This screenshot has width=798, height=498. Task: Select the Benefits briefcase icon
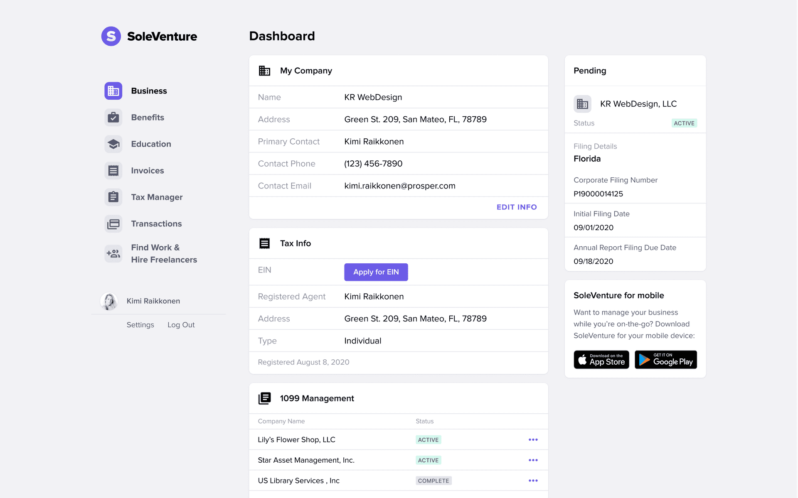pyautogui.click(x=113, y=118)
